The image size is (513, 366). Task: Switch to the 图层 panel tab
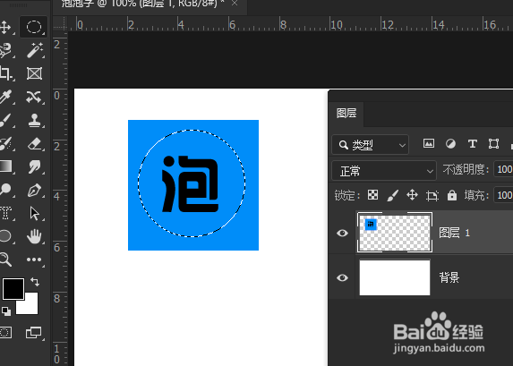[346, 114]
